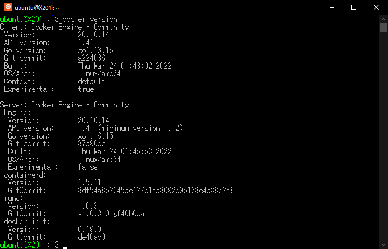Click the Ubuntu icon in the title bar
This screenshot has height=249, width=388.
pyautogui.click(x=8, y=7)
